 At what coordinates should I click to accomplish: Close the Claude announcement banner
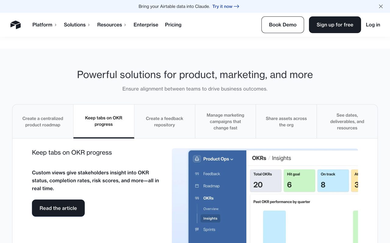coord(381,6)
